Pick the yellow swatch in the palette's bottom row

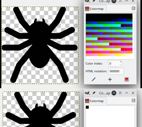click(116, 55)
